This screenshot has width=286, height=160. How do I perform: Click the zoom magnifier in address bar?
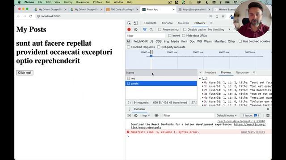click(x=210, y=16)
